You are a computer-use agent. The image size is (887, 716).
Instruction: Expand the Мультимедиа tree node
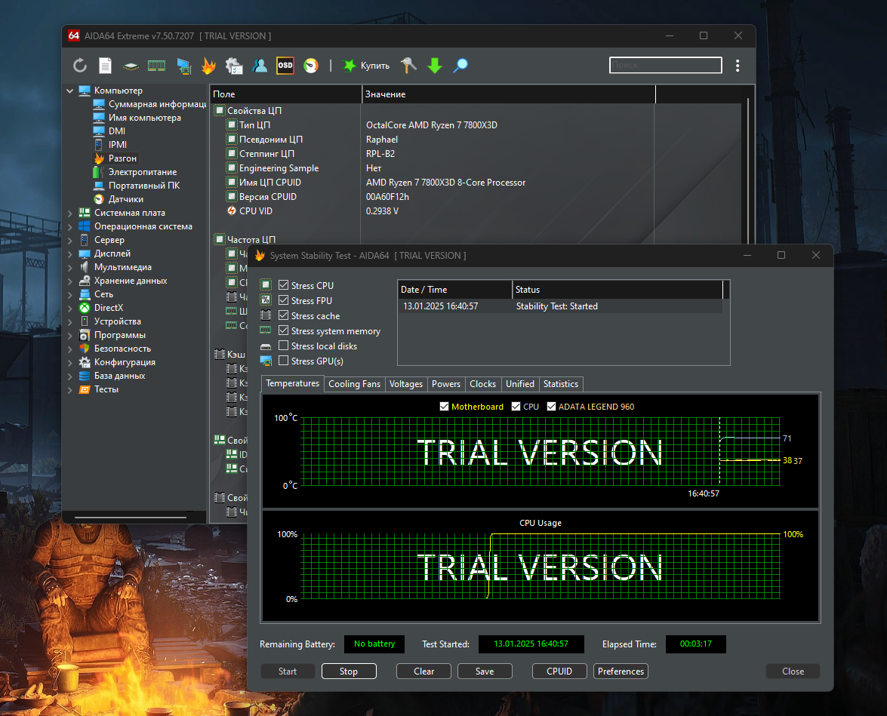[70, 267]
